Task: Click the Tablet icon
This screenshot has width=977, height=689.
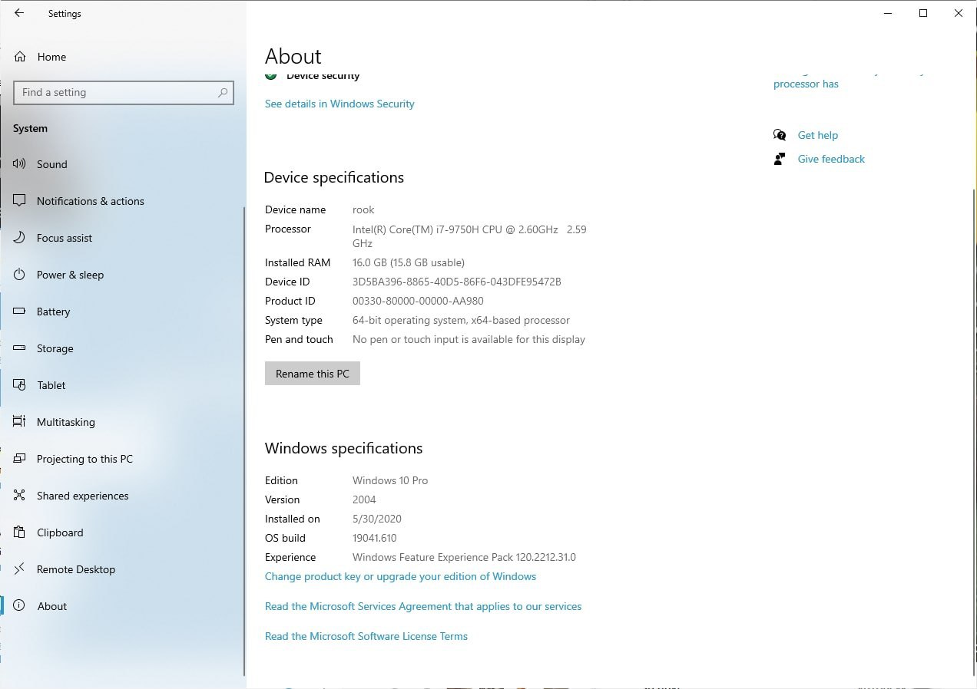Action: [x=20, y=385]
